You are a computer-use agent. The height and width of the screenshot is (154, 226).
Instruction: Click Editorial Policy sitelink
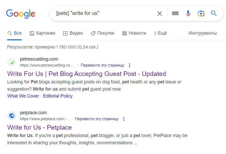point(58,96)
